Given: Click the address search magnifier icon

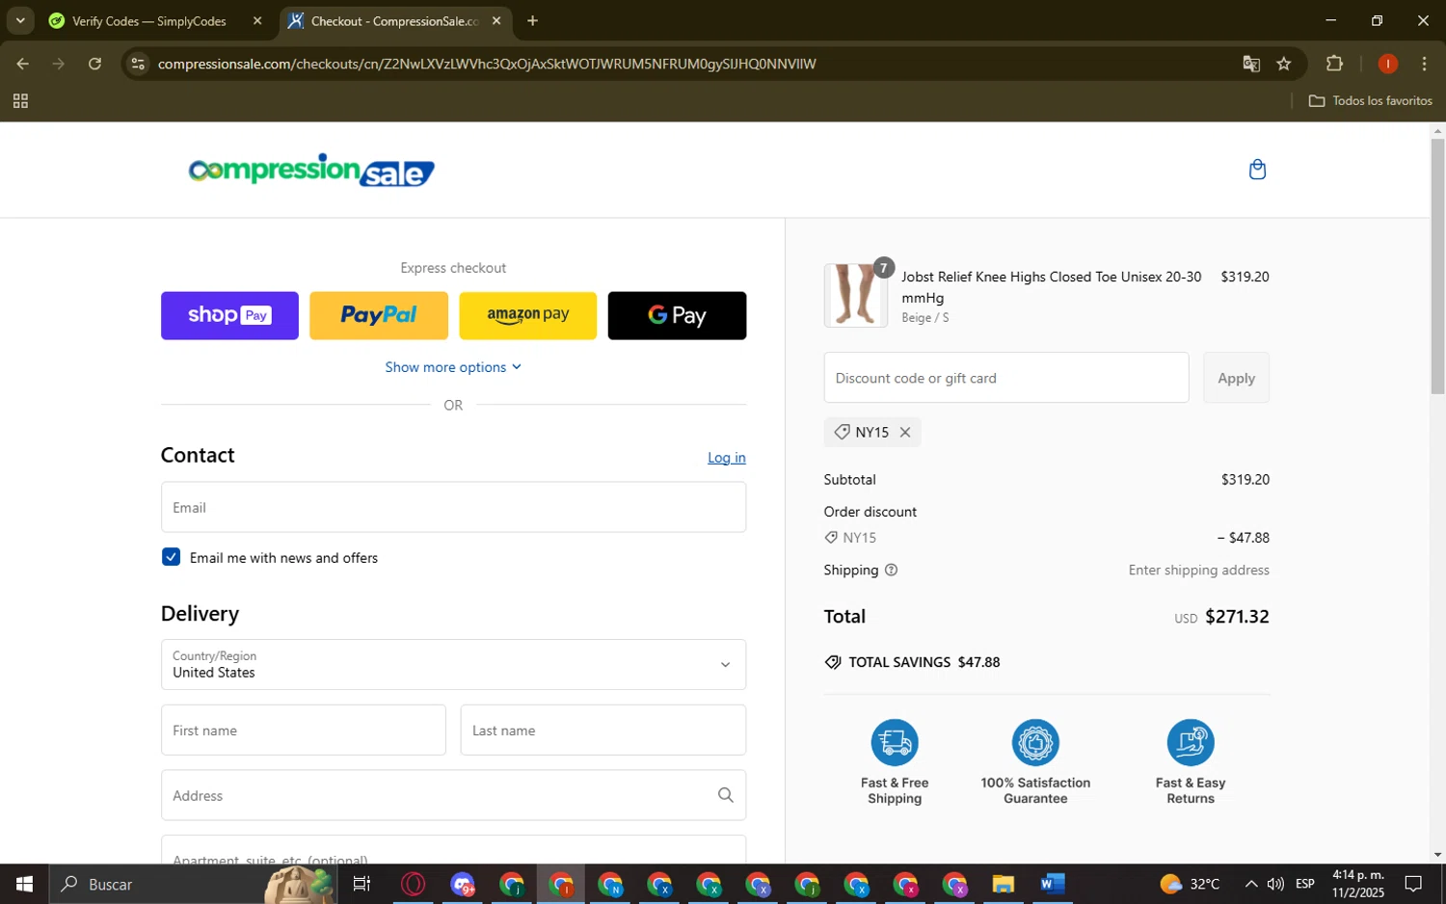Looking at the screenshot, I should pyautogui.click(x=725, y=795).
